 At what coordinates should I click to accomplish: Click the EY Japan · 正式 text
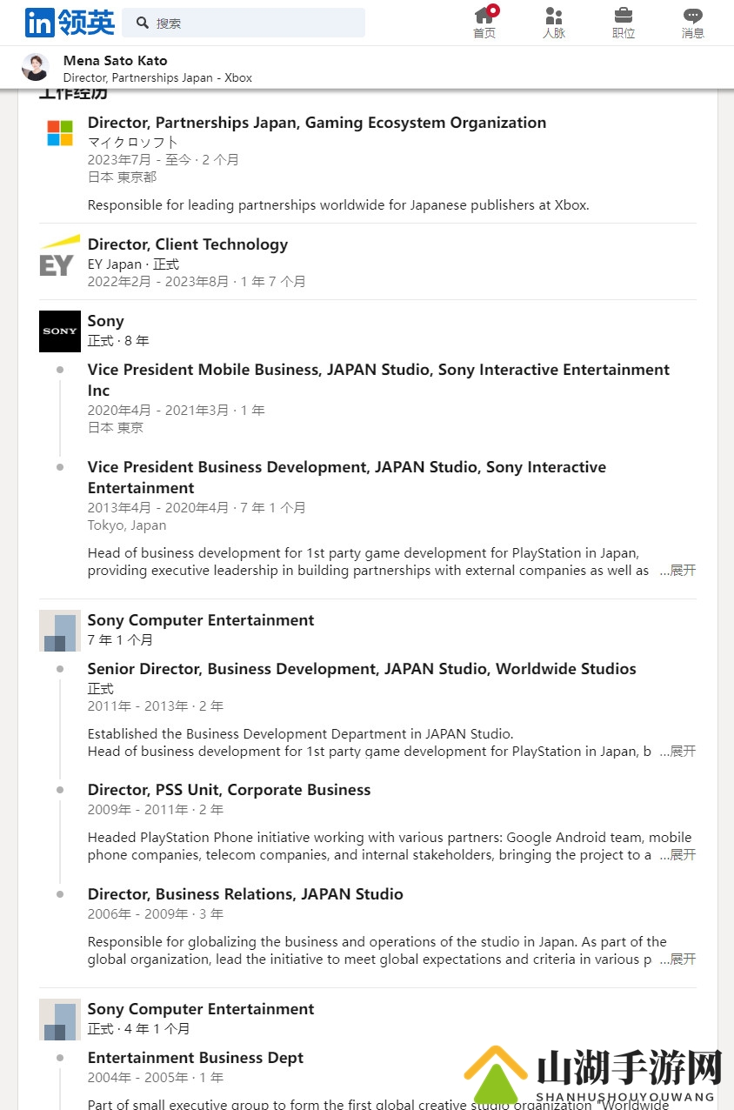133,264
